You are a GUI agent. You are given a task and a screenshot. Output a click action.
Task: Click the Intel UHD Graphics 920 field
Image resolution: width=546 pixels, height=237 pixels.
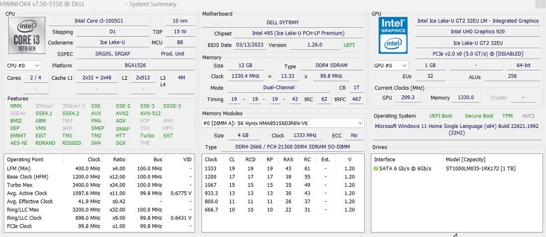coord(478,32)
